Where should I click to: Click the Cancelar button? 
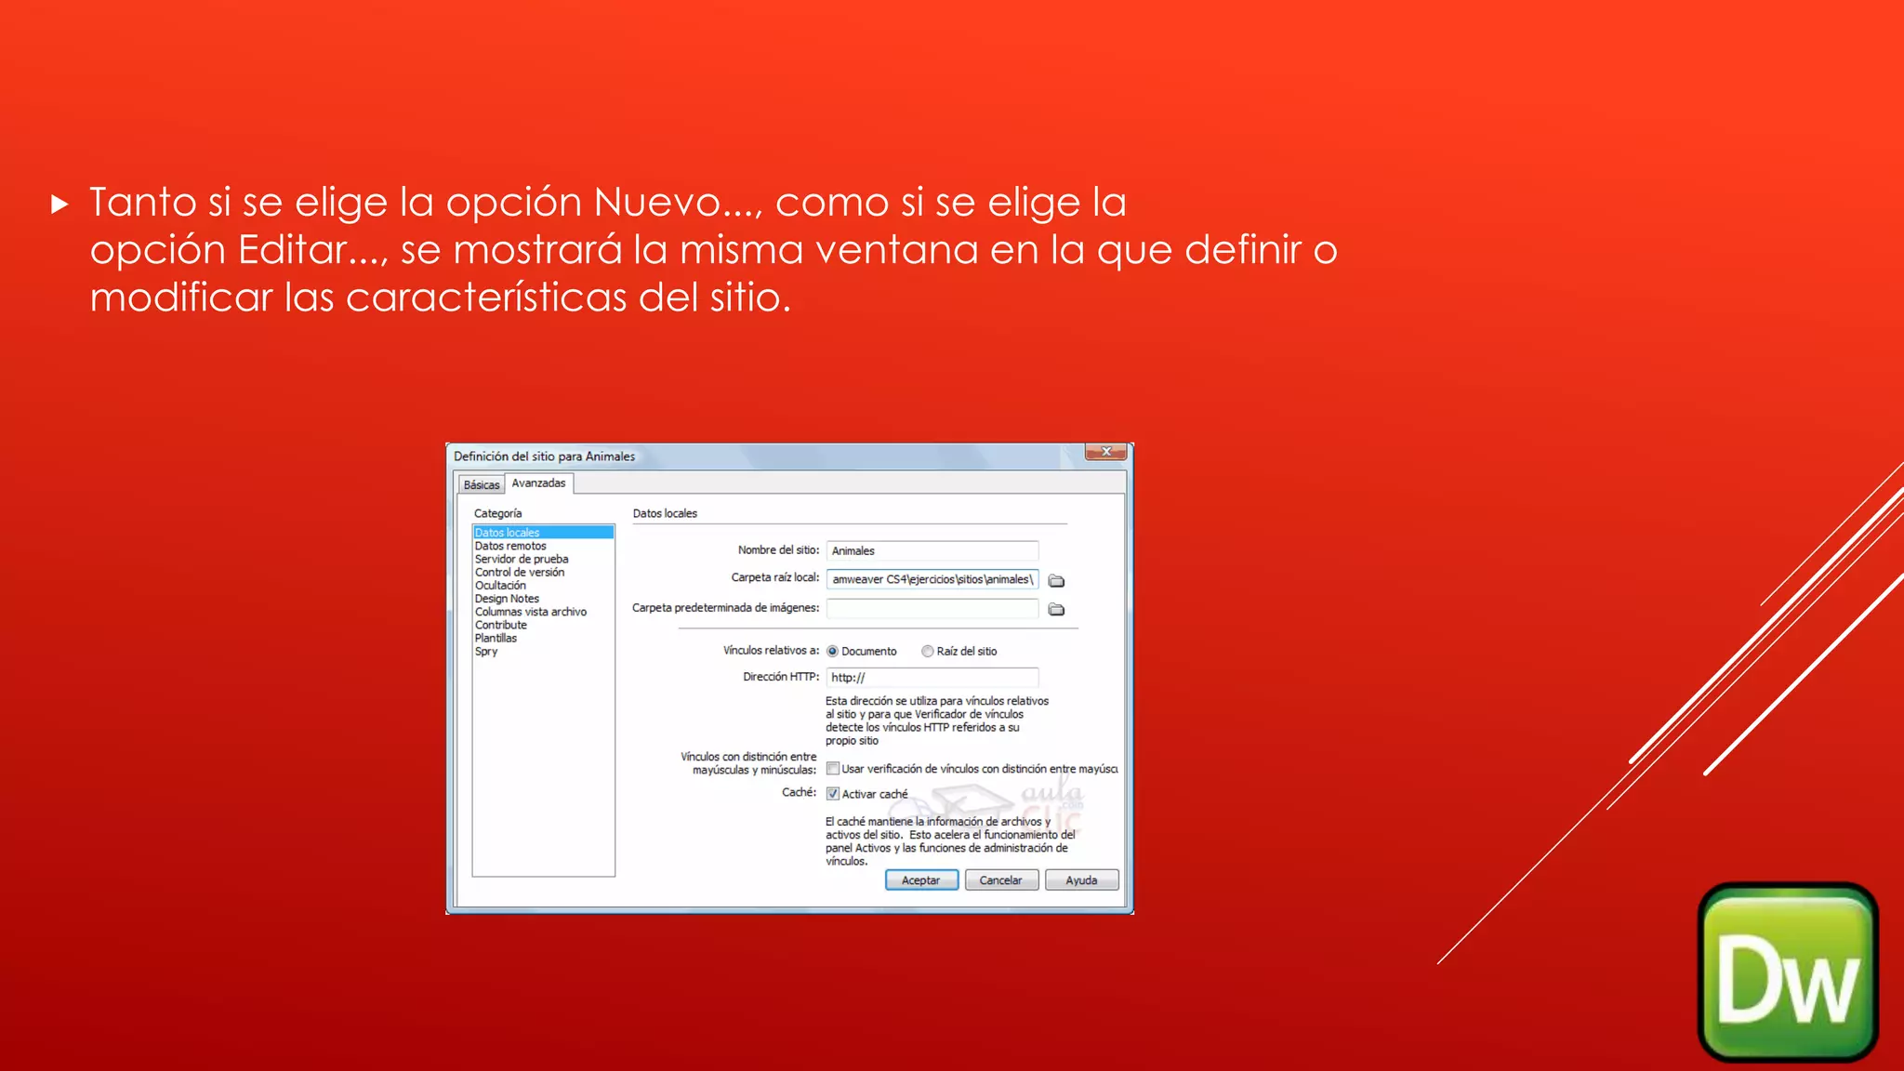(1001, 880)
